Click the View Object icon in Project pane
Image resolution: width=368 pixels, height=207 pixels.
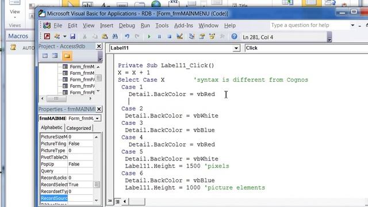point(55,56)
